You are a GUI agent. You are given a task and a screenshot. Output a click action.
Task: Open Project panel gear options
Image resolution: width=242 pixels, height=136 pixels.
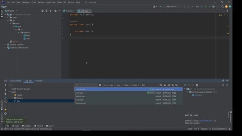tap(56, 11)
